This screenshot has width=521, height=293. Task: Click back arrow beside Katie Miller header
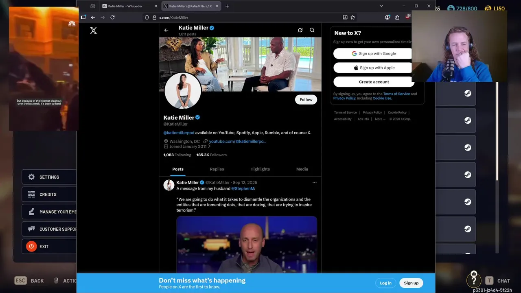pyautogui.click(x=166, y=30)
